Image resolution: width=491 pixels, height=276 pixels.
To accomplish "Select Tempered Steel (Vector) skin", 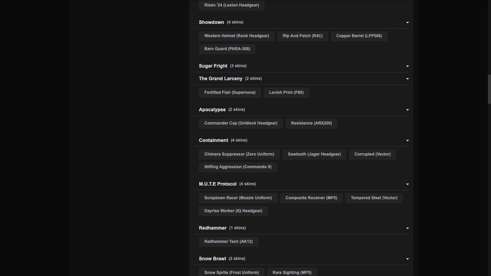I will click(x=374, y=198).
